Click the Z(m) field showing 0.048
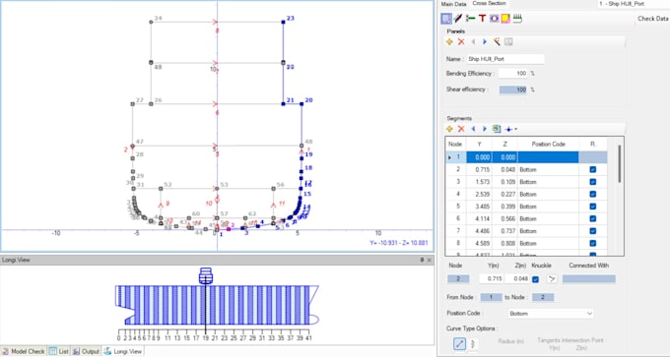Image resolution: width=670 pixels, height=357 pixels. [517, 279]
